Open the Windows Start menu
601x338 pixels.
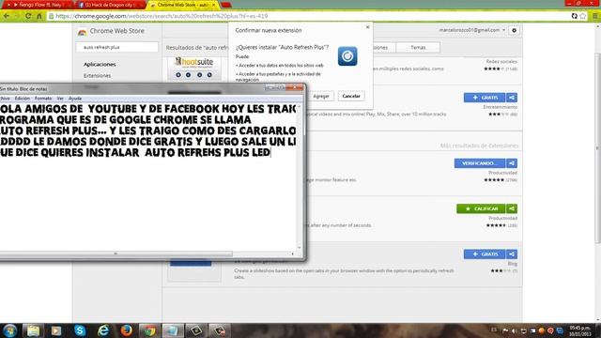click(9, 330)
